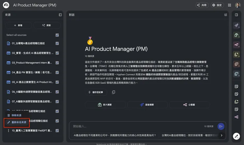Open chat configuration sliders icon

pyautogui.click(x=226, y=15)
